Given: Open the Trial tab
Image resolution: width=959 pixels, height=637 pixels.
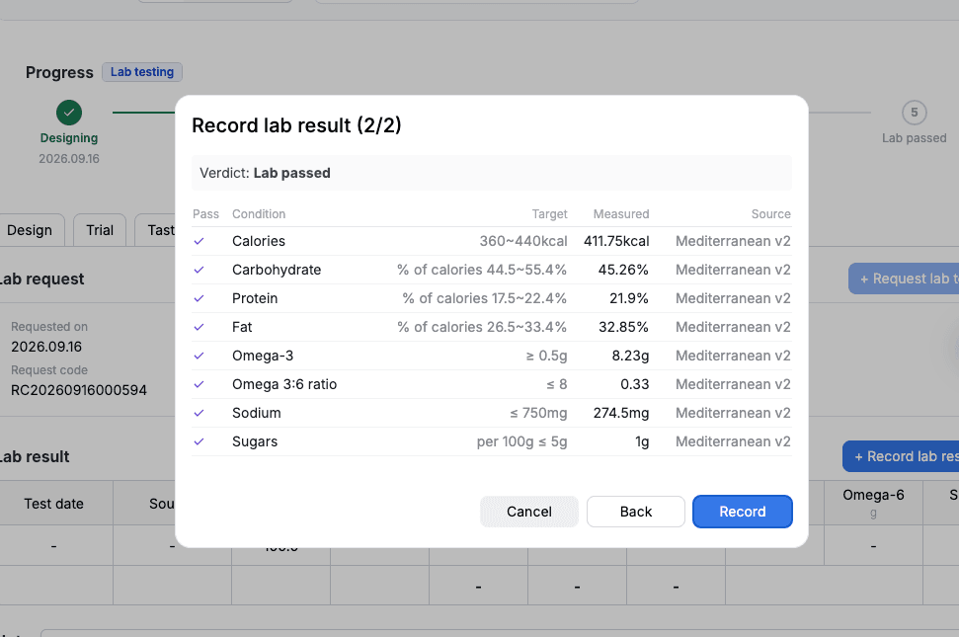Looking at the screenshot, I should (100, 230).
